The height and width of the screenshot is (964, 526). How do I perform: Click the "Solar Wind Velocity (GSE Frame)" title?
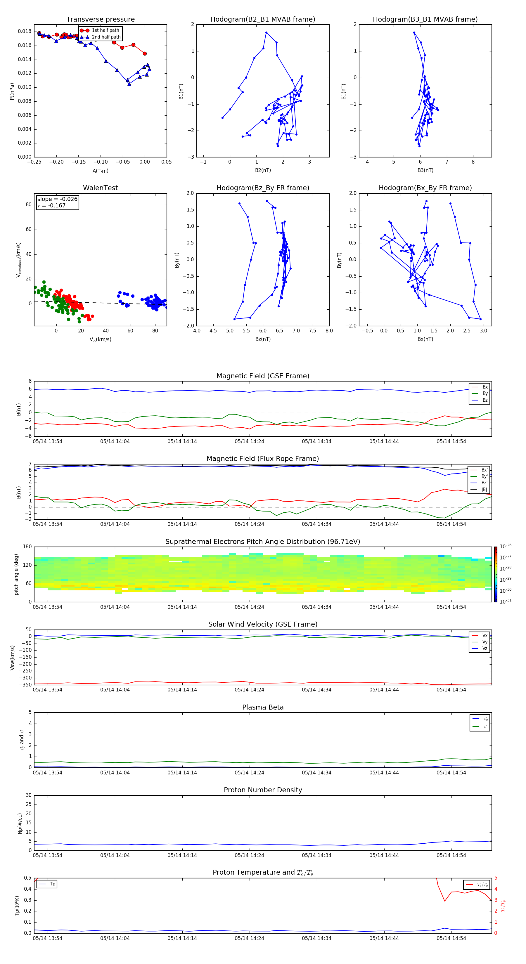click(x=263, y=625)
